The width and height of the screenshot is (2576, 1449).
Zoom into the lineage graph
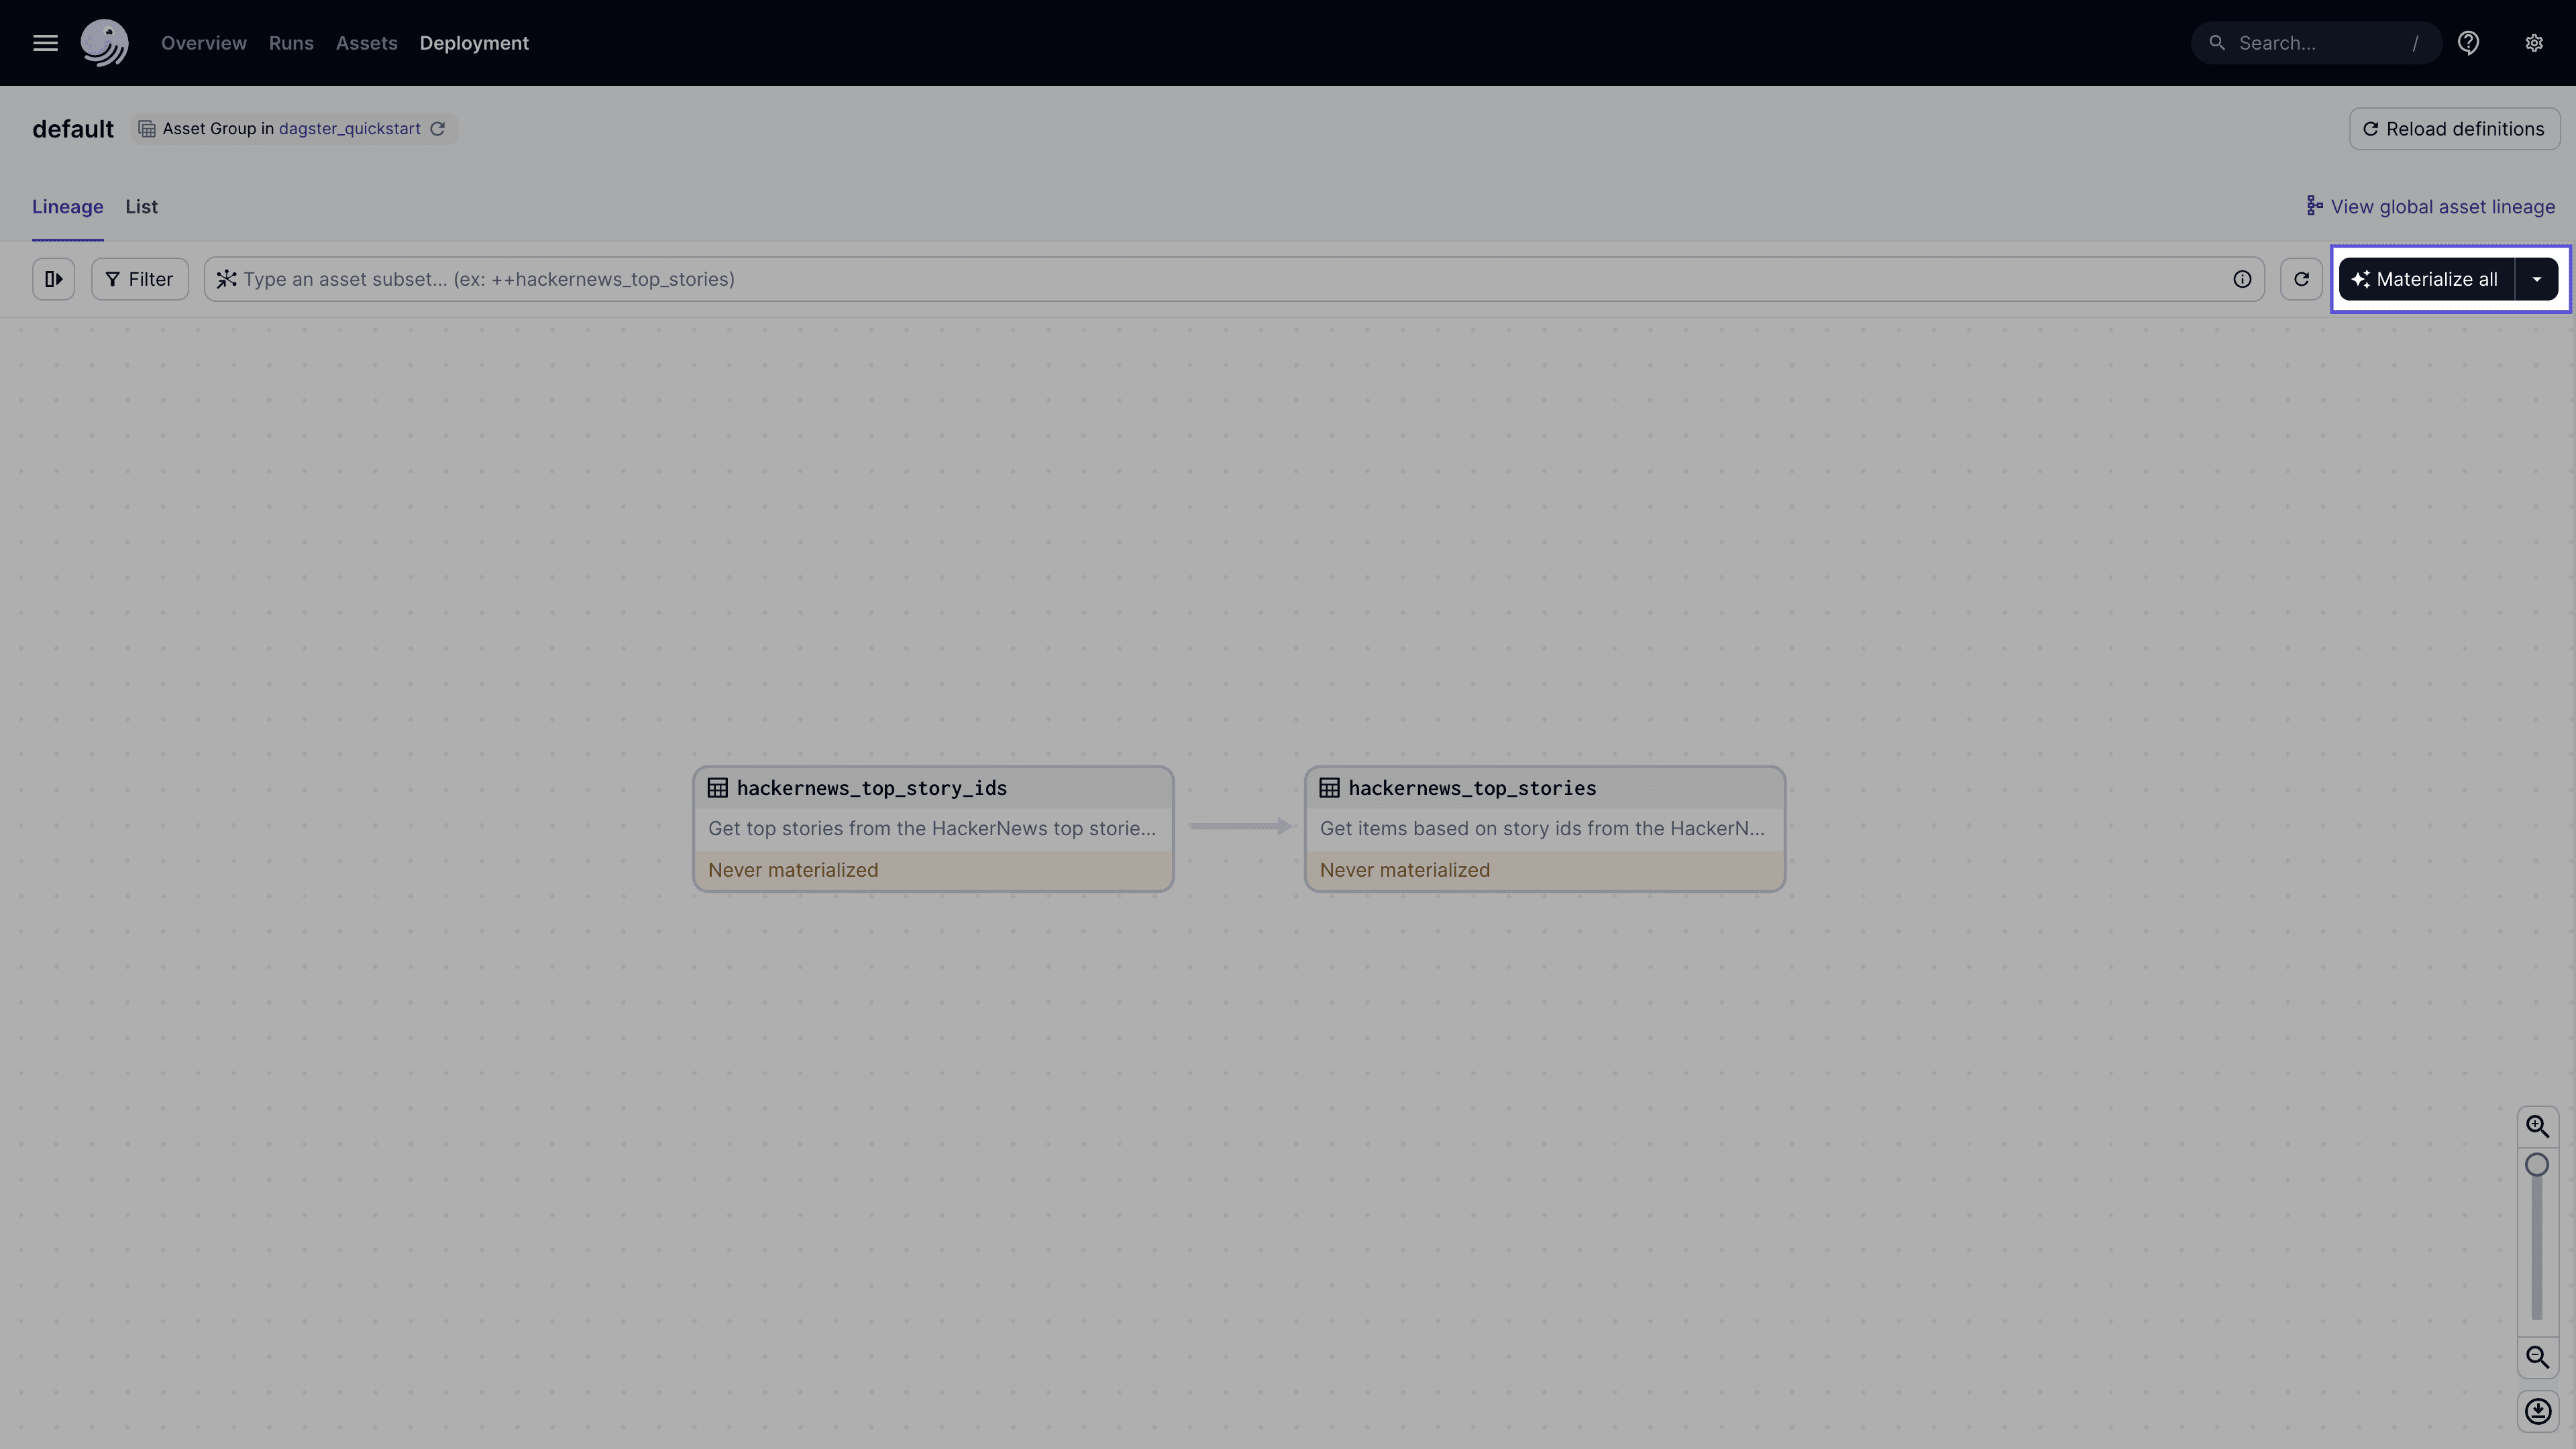point(2537,1125)
